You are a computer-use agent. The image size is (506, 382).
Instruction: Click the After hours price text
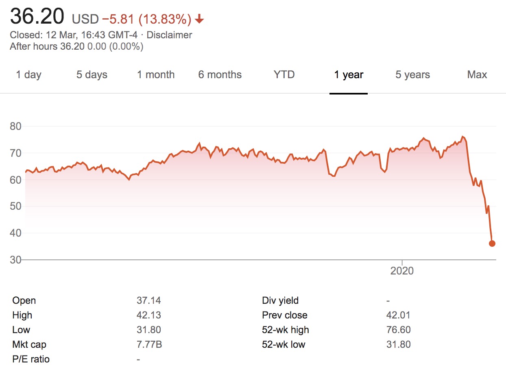click(76, 46)
